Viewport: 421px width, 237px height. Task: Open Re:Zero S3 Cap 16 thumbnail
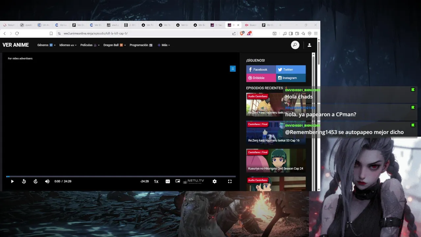click(x=276, y=133)
